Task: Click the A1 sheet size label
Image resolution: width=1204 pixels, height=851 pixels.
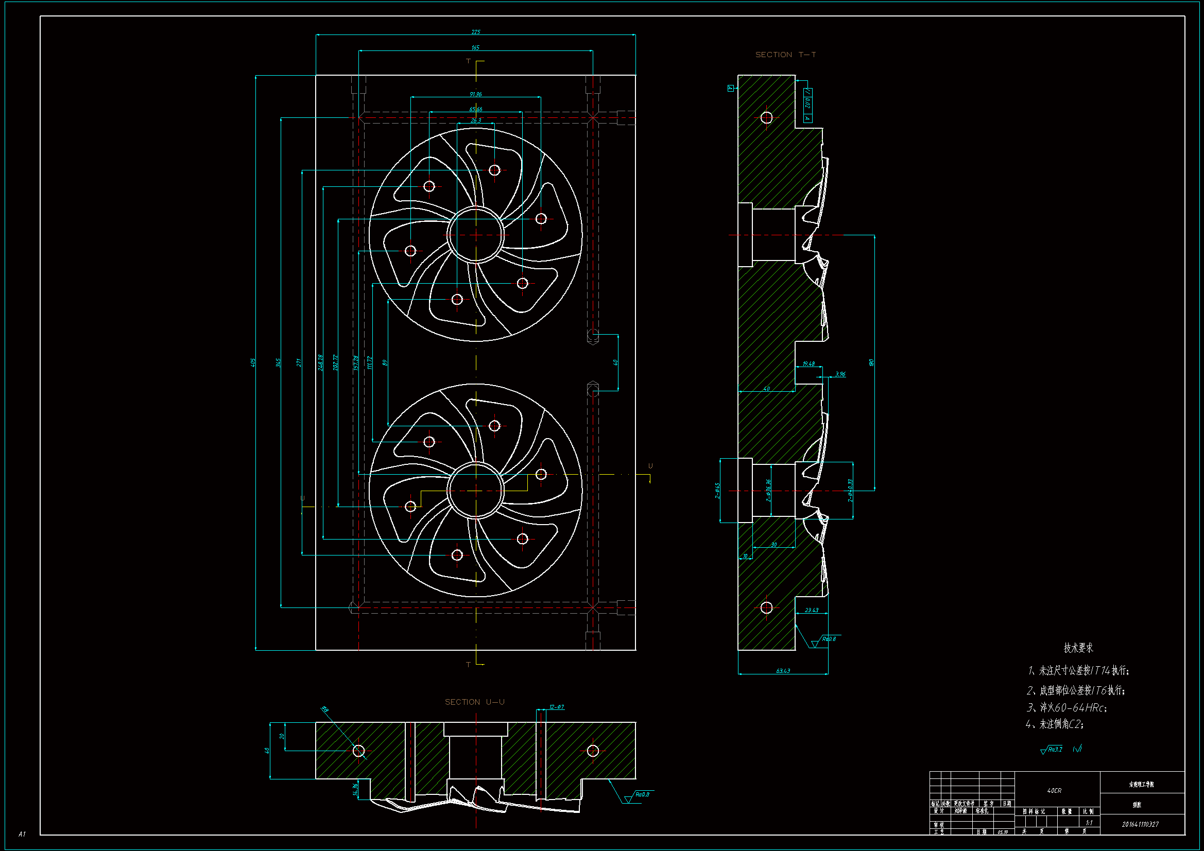Action: pos(22,834)
